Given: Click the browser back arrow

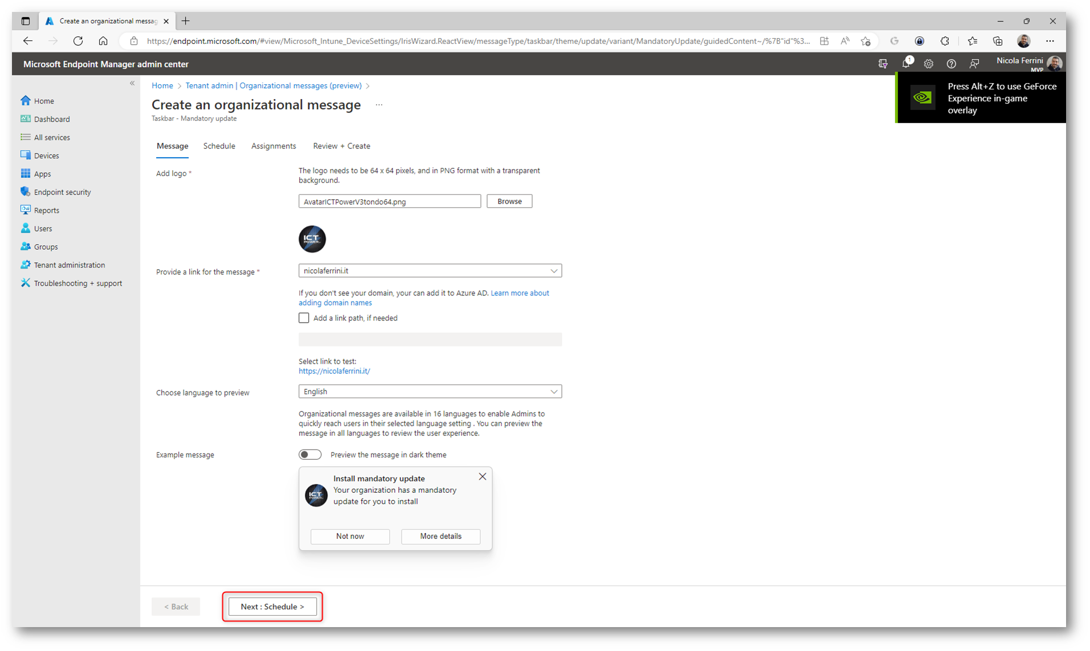Looking at the screenshot, I should coord(27,41).
